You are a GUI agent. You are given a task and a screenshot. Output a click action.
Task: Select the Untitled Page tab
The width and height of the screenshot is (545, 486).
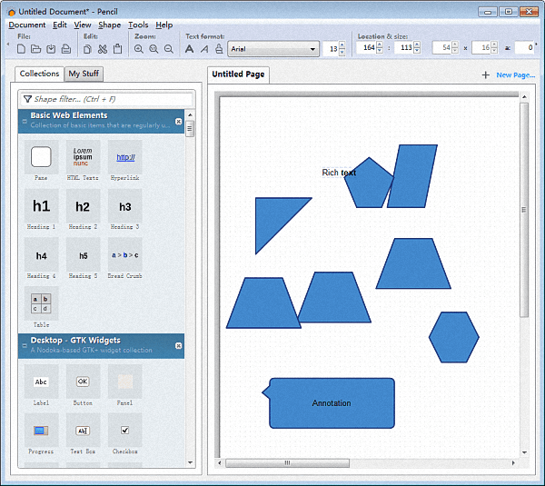click(x=238, y=74)
